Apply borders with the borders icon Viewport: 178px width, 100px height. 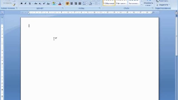point(96,4)
